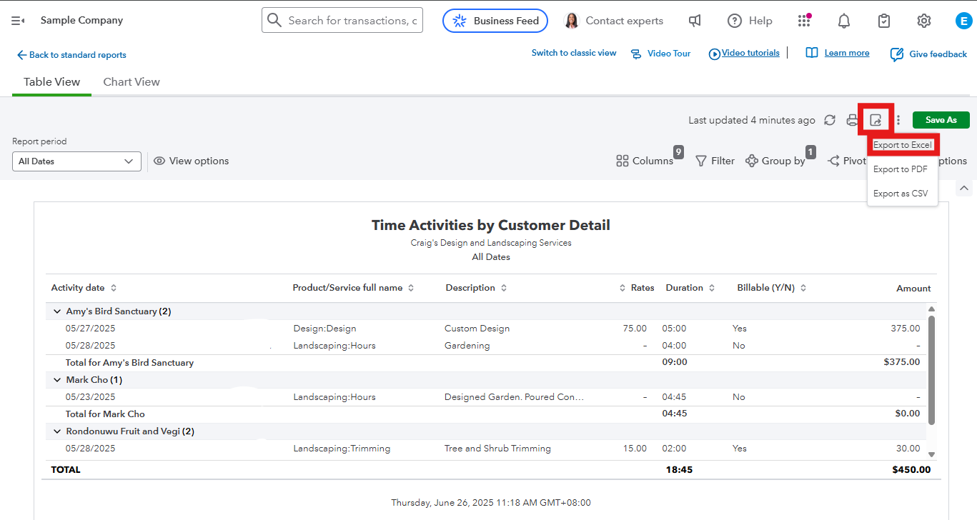977x520 pixels.
Task: Collapse the report options panel chevron
Action: (964, 188)
